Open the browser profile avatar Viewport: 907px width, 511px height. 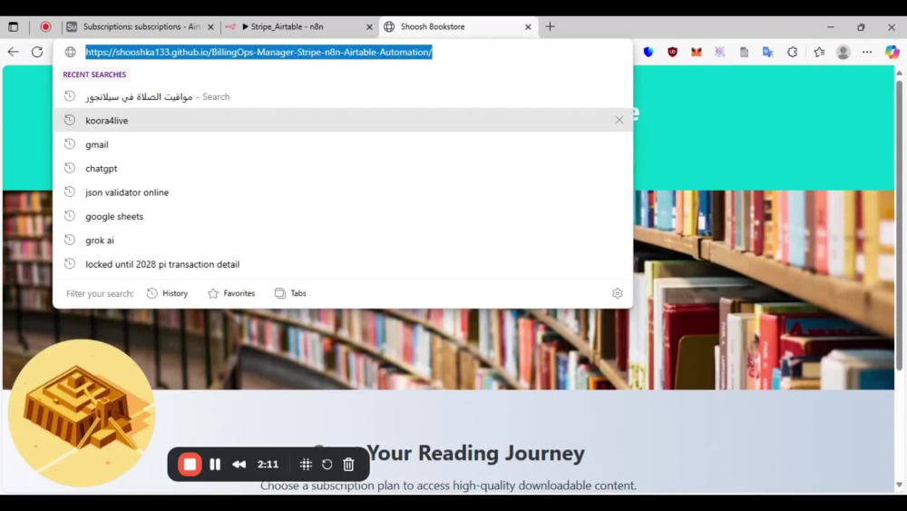[x=843, y=52]
